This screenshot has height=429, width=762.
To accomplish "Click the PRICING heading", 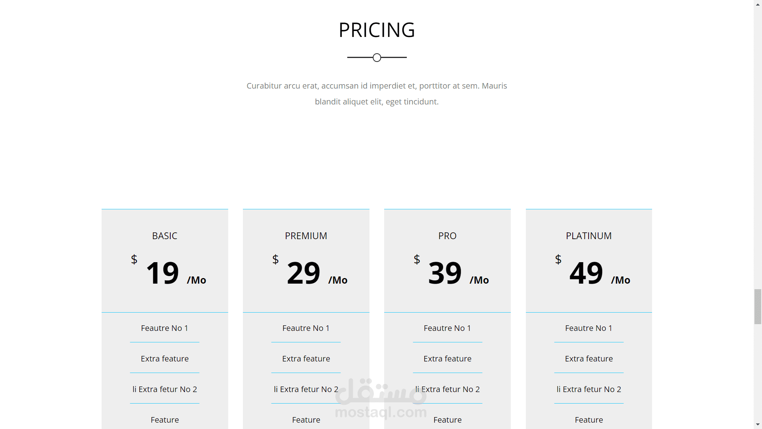I will (x=377, y=30).
